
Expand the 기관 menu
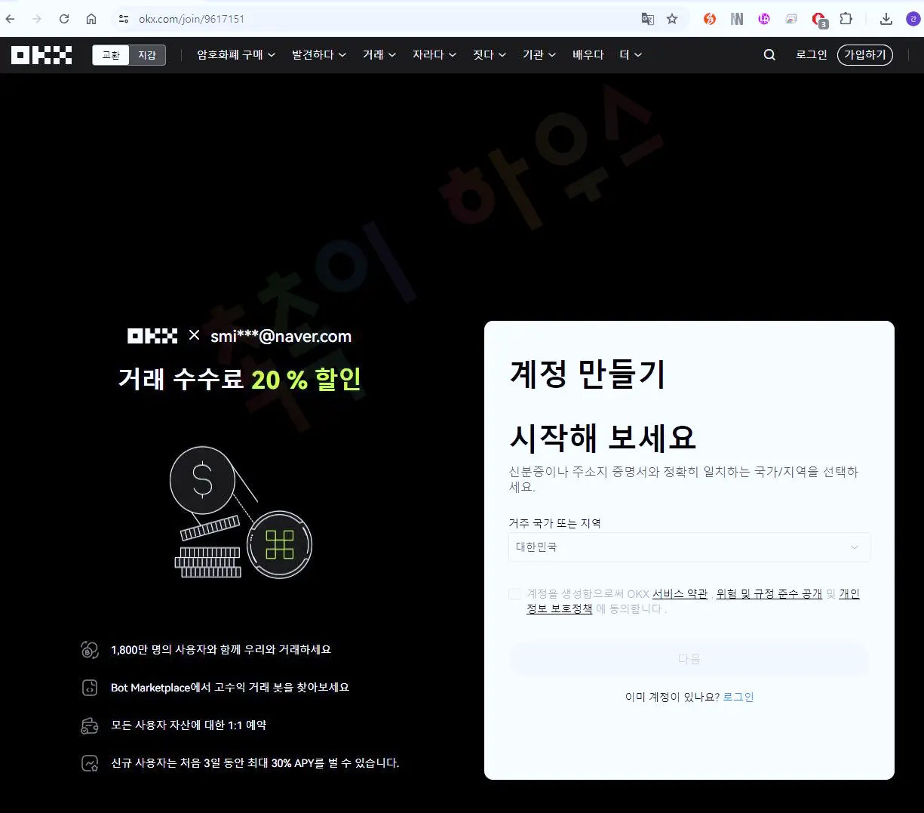[x=539, y=54]
